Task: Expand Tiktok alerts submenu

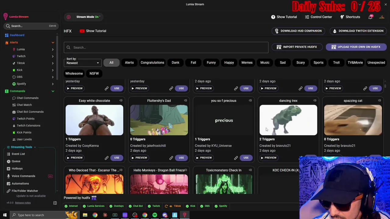Action: click(x=53, y=63)
